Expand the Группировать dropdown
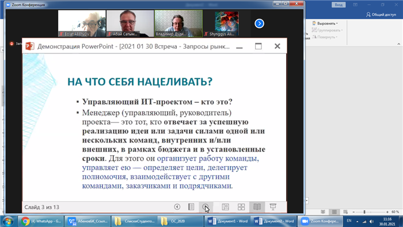The height and width of the screenshot is (227, 403). [x=328, y=30]
